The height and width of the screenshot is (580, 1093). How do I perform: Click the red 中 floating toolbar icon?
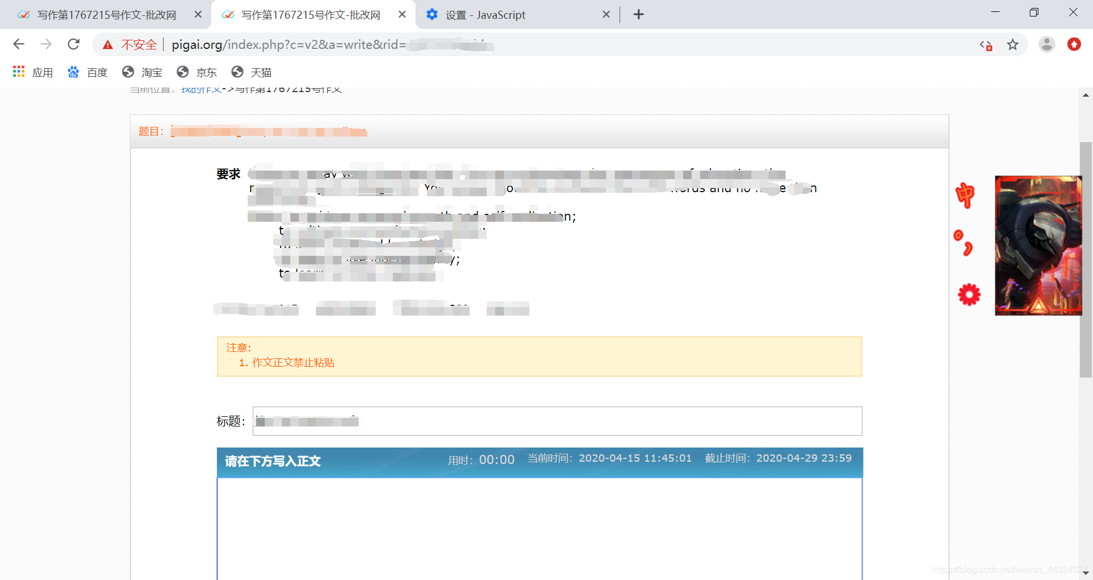click(x=965, y=195)
